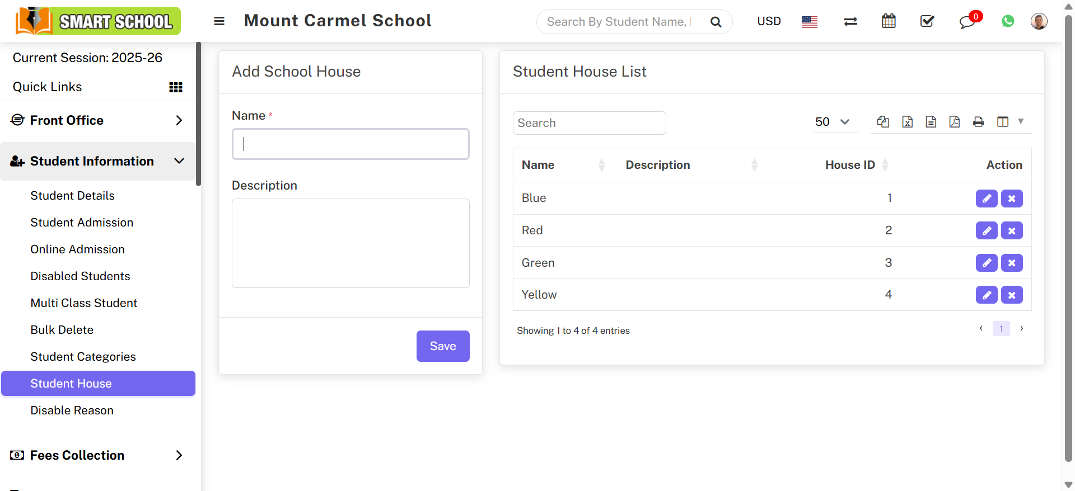Copy house list table data

tap(883, 122)
